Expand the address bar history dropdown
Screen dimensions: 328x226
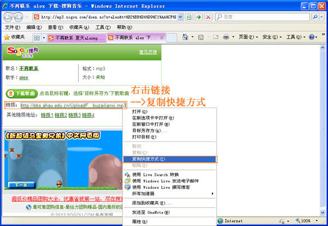tap(180, 17)
